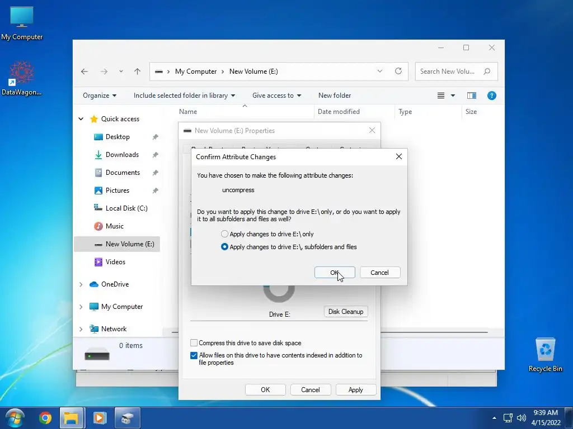
Task: Open DataWagon desktop shortcut
Action: 22,78
